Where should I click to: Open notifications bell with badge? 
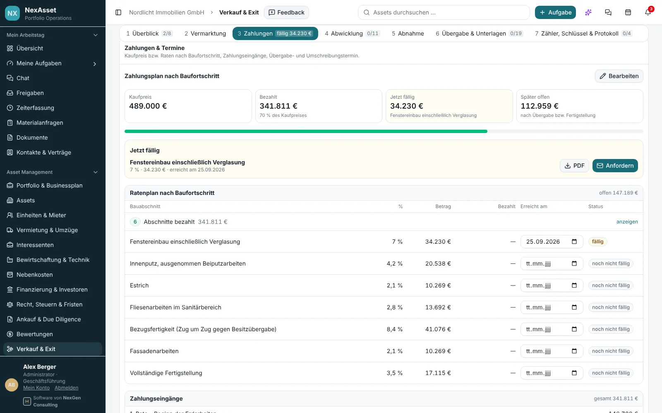point(648,12)
